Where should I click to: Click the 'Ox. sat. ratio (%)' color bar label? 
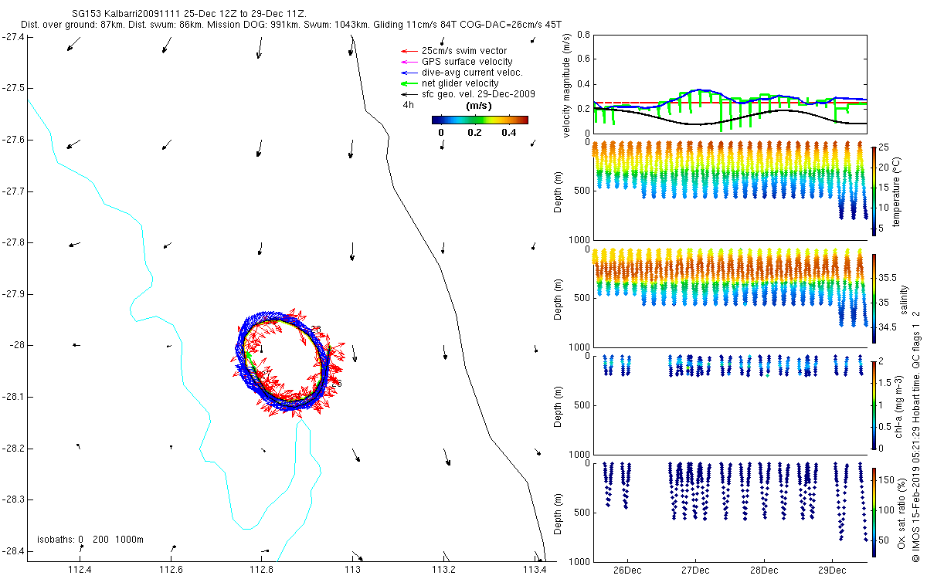[902, 512]
